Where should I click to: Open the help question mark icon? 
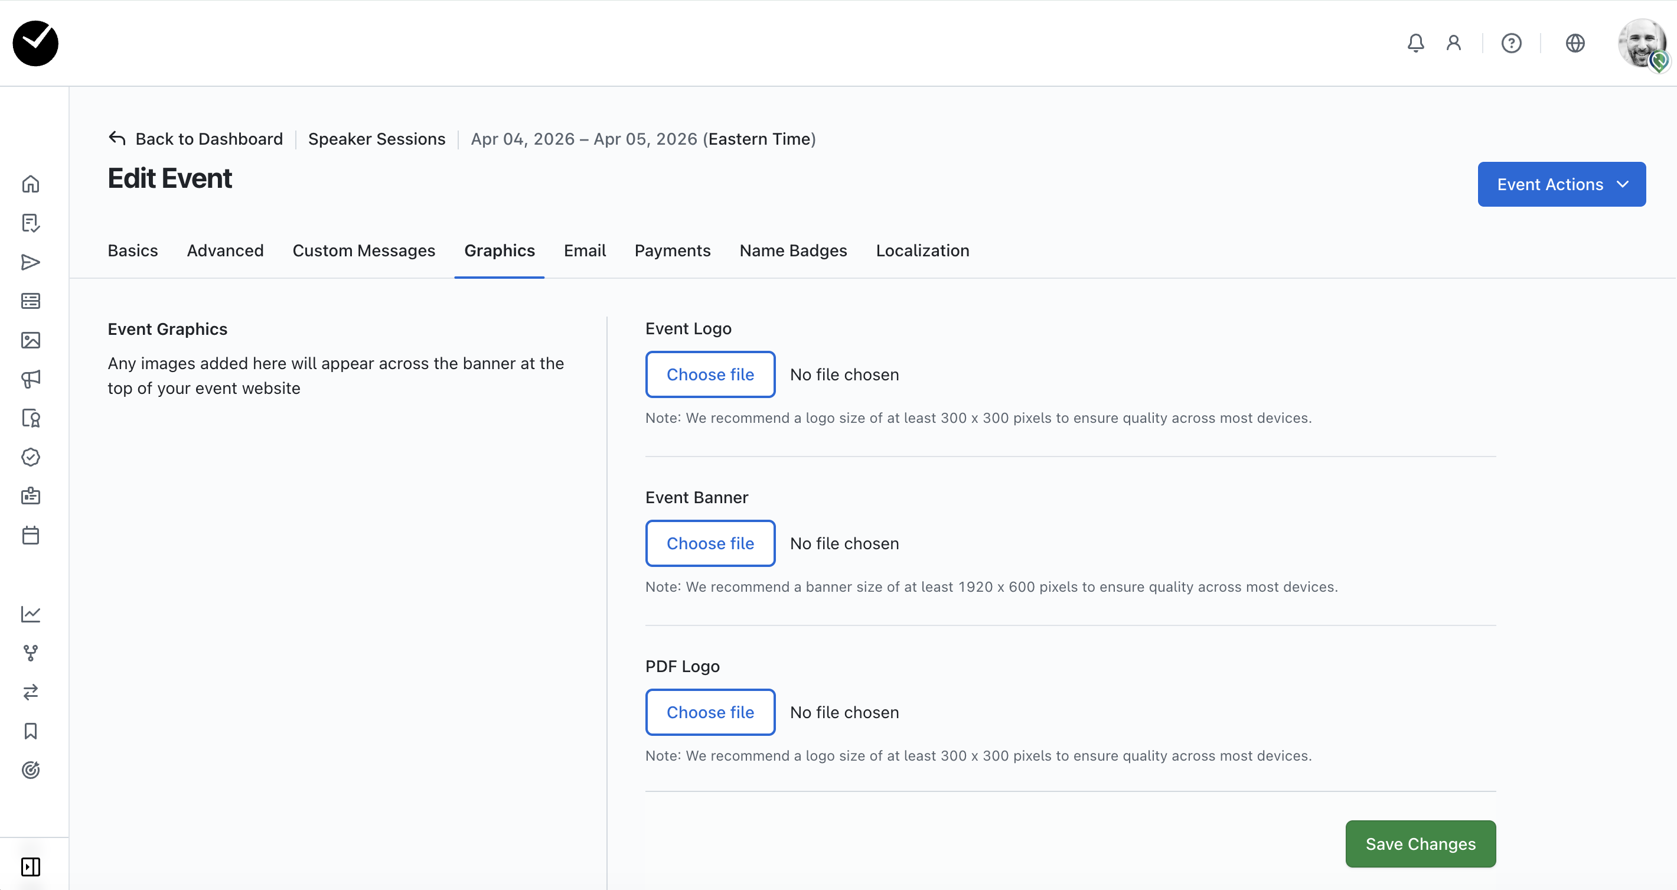[x=1511, y=43]
